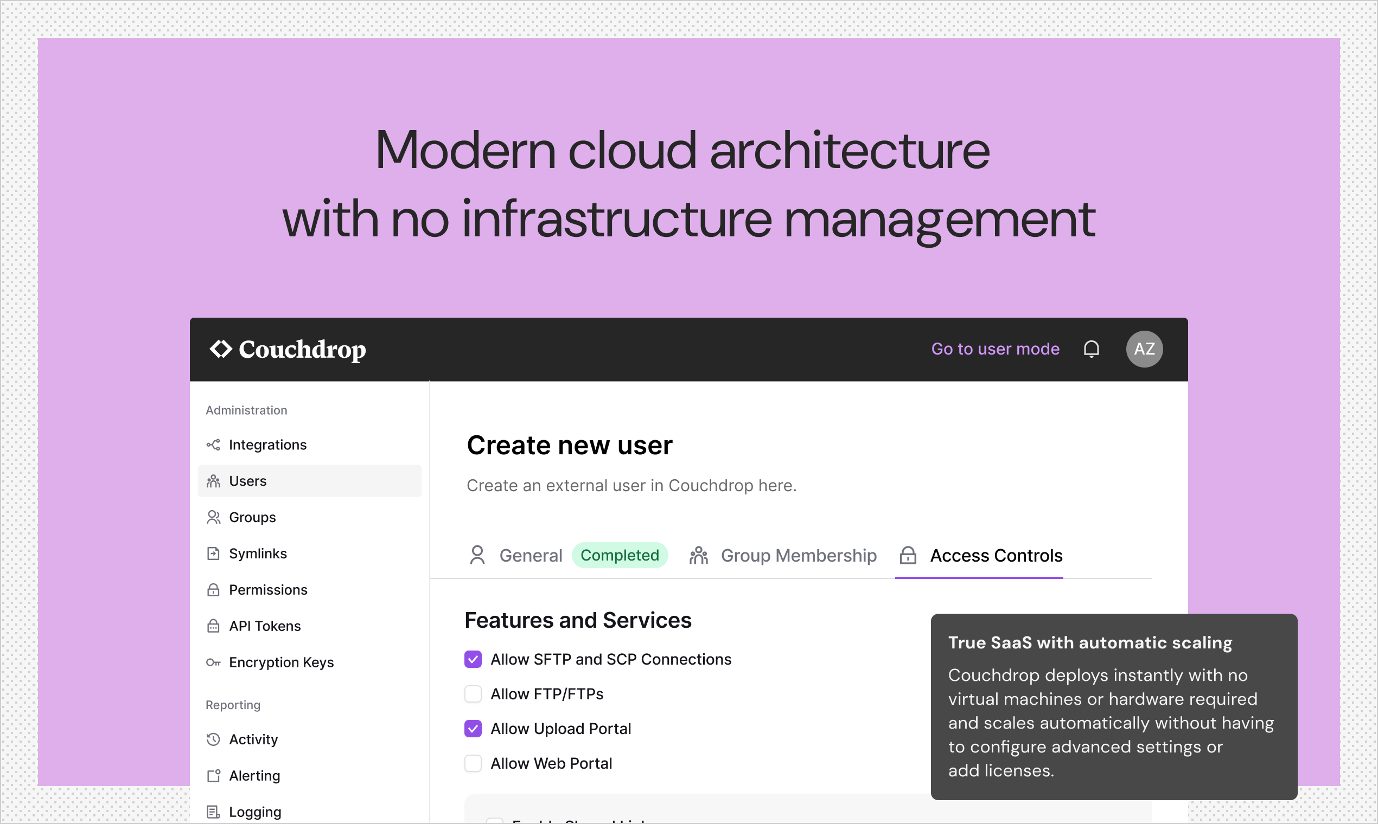The width and height of the screenshot is (1378, 824).
Task: Disable Allow SFTP and SCP Connections
Action: click(x=473, y=660)
